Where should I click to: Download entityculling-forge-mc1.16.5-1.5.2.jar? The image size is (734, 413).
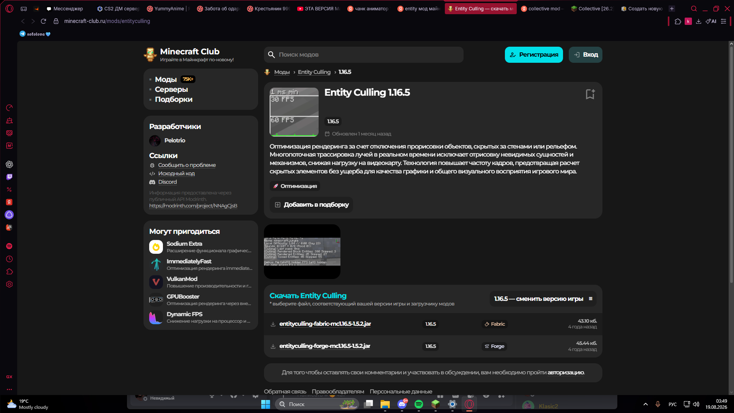(325, 346)
